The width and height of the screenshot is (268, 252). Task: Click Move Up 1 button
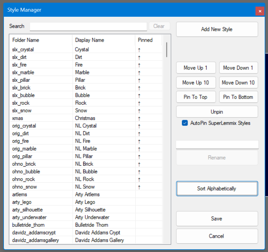point(196,68)
